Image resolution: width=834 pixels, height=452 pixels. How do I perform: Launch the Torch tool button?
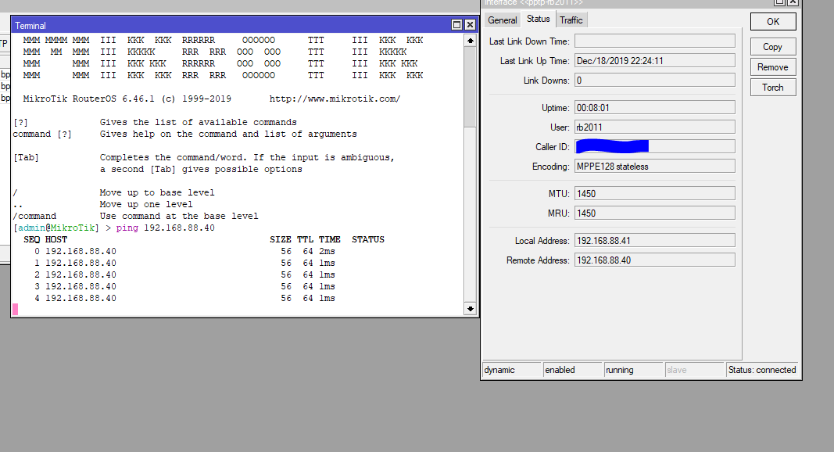(x=773, y=88)
